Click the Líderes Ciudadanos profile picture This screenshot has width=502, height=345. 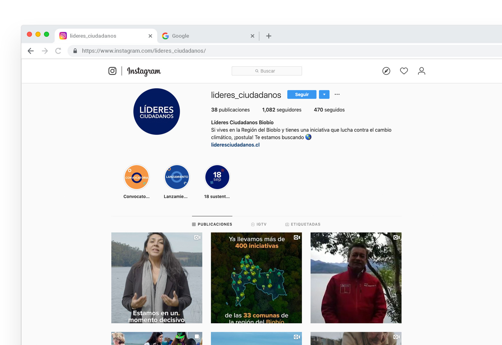[x=157, y=111]
